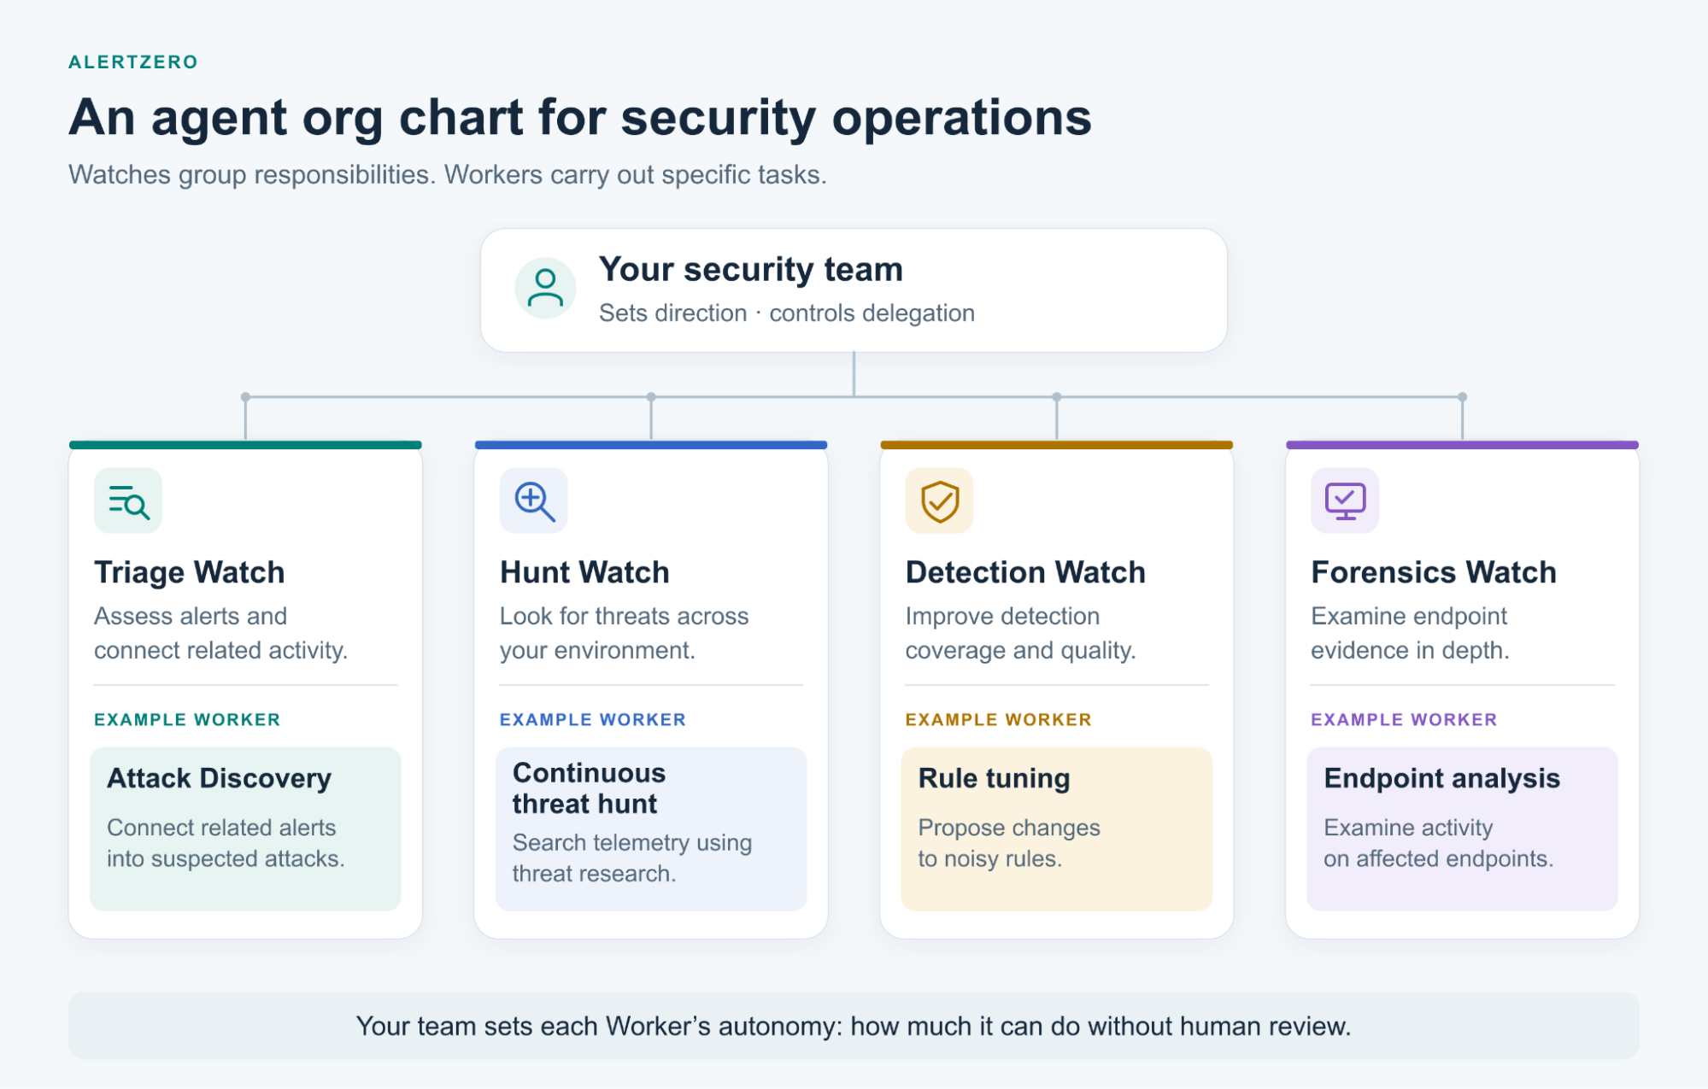Click 'Propose changes to noisy rules' text
This screenshot has height=1089, width=1708.
1009,843
